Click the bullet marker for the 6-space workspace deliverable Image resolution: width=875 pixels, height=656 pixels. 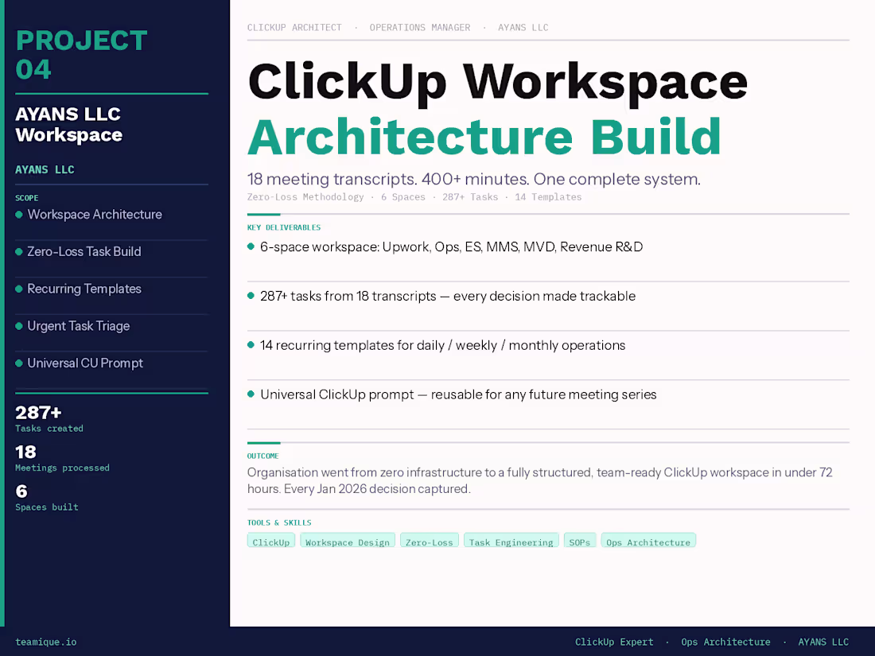(251, 246)
